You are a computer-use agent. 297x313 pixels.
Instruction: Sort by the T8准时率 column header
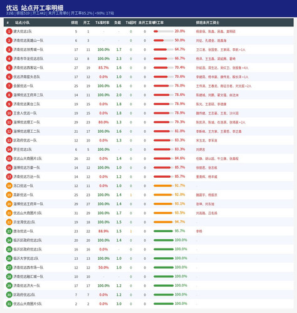point(102,23)
